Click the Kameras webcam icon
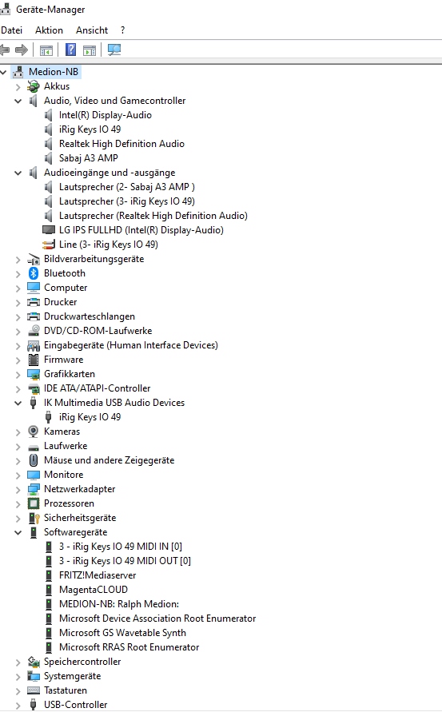Viewport: 442px width, 712px height. pos(33,432)
